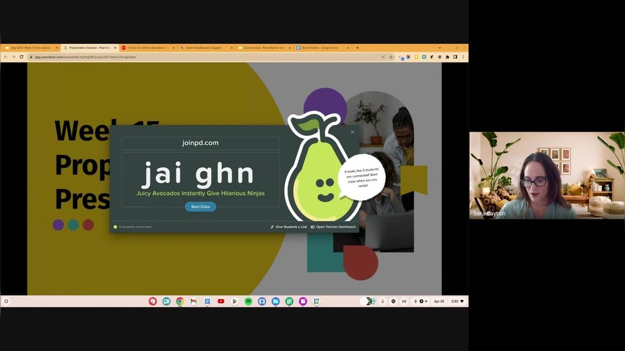Select the Presentation Session Pear Deck tab
Image resolution: width=625 pixels, height=351 pixels.
pyautogui.click(x=89, y=48)
